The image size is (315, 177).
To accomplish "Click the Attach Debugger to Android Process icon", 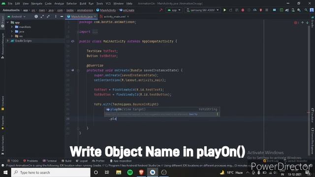I will (261, 10).
